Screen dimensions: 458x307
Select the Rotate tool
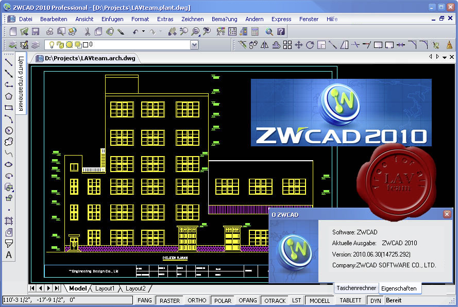coord(310,45)
